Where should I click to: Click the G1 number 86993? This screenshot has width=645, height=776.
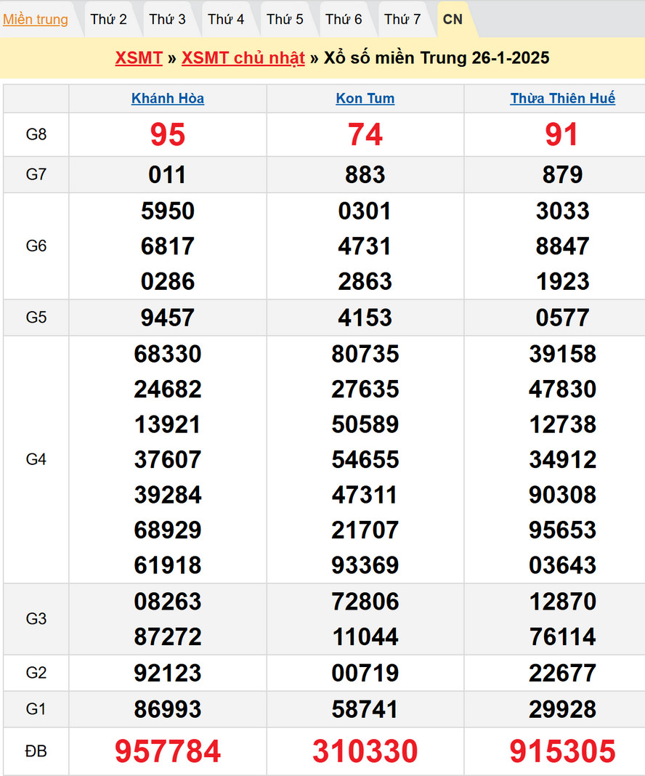pos(168,709)
